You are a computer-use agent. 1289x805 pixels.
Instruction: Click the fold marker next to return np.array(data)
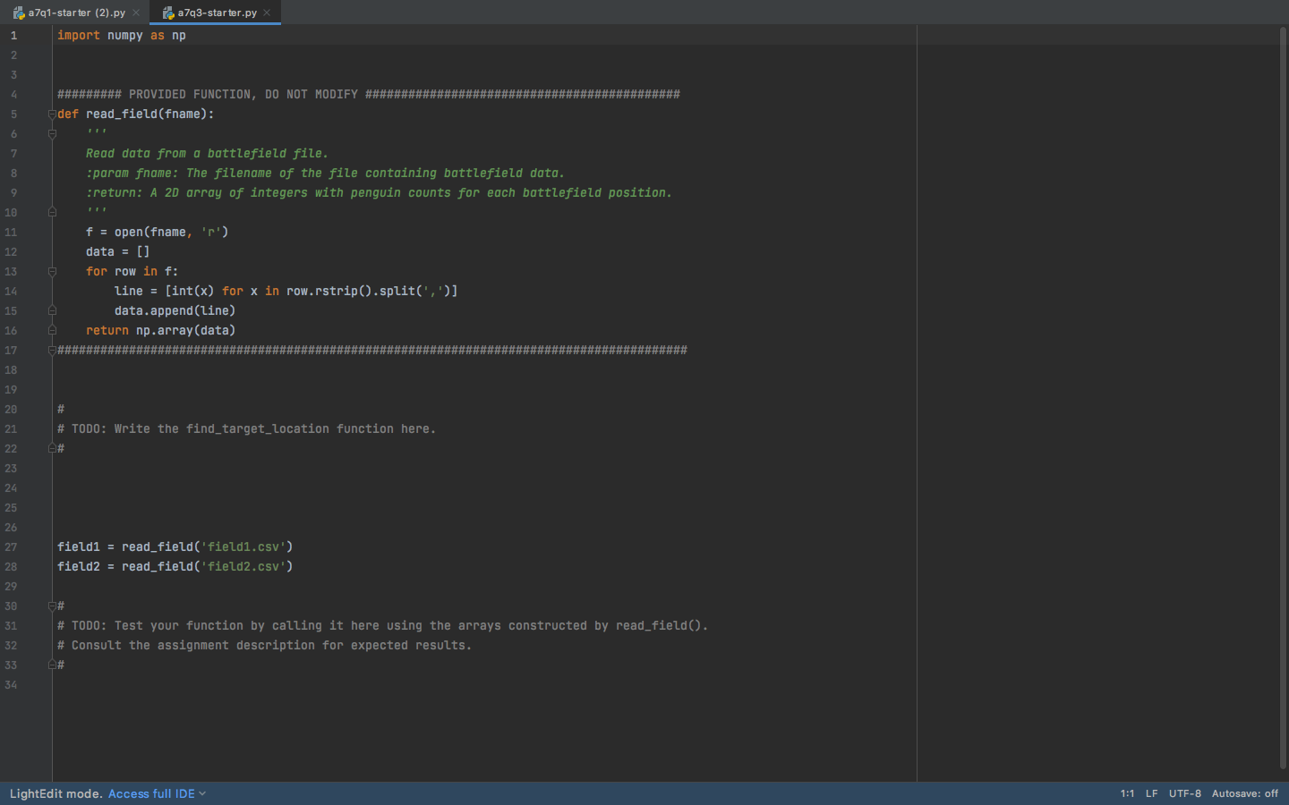52,331
